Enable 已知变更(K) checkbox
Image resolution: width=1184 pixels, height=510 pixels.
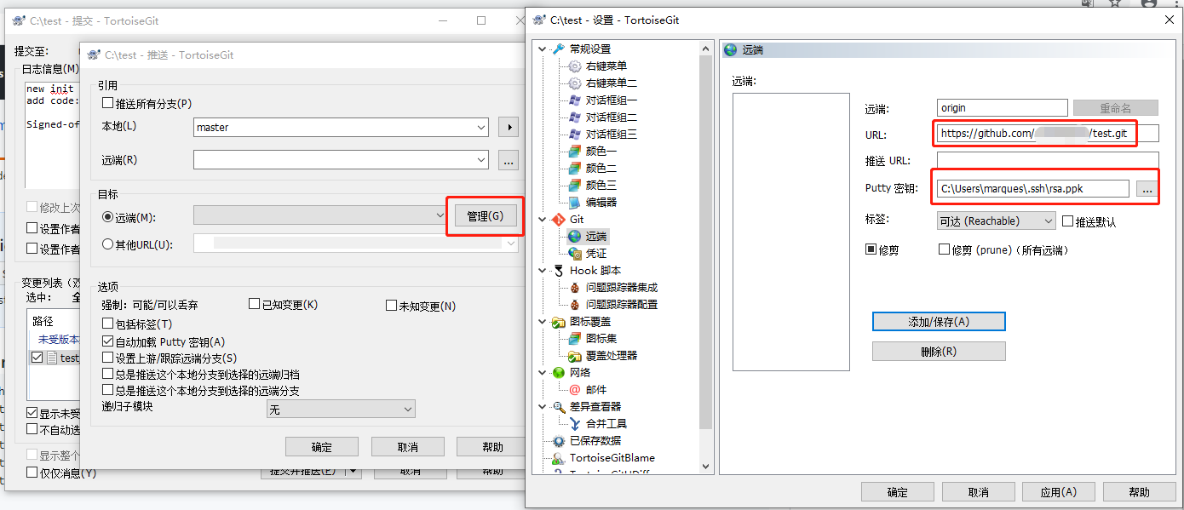pyautogui.click(x=254, y=305)
